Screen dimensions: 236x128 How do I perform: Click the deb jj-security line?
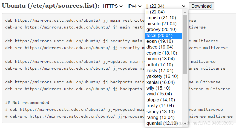[x=111, y=41]
